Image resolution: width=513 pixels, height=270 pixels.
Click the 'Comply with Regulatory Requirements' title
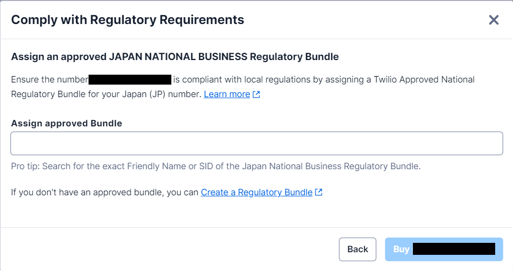[x=128, y=20]
